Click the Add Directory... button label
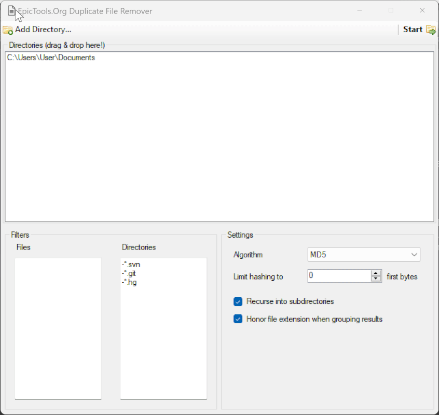This screenshot has height=415, width=439. 43,30
